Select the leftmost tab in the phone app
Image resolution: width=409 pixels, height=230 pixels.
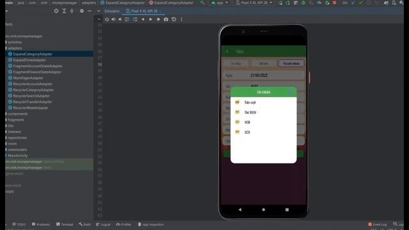236,63
